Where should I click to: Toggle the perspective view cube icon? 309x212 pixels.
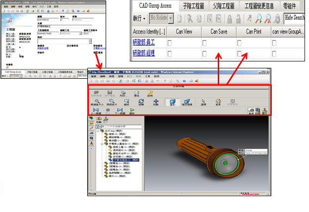(187, 102)
